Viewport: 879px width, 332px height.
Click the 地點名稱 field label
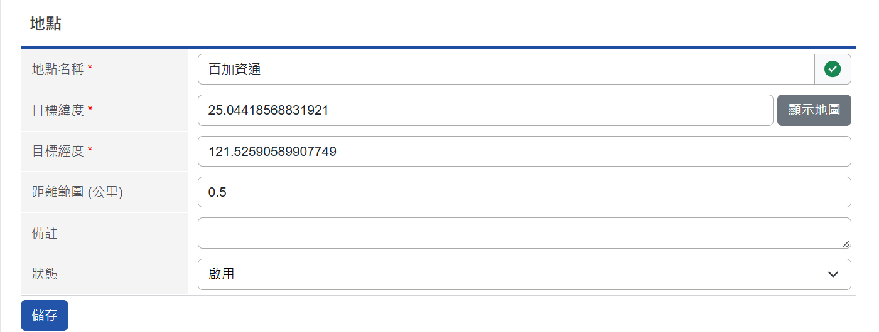58,69
